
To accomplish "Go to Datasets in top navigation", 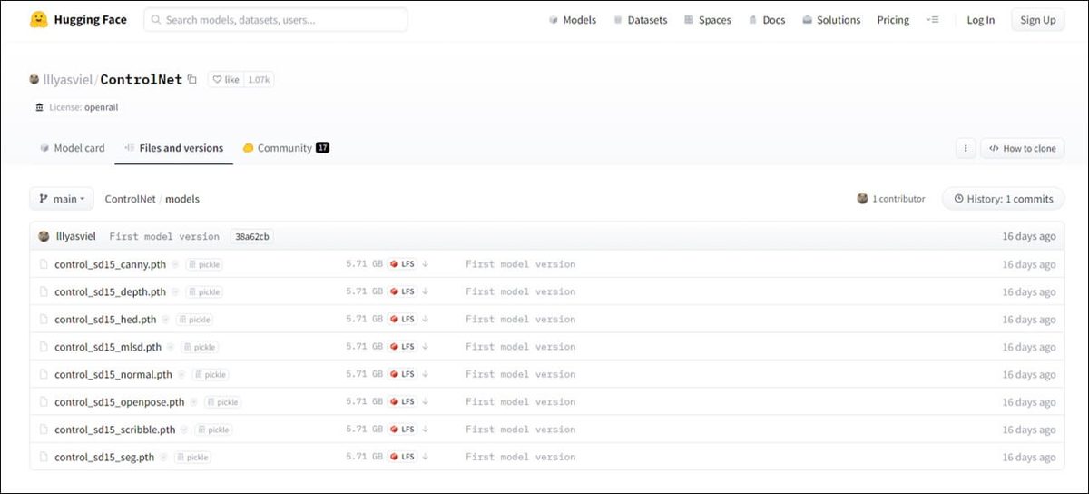I will 640,20.
